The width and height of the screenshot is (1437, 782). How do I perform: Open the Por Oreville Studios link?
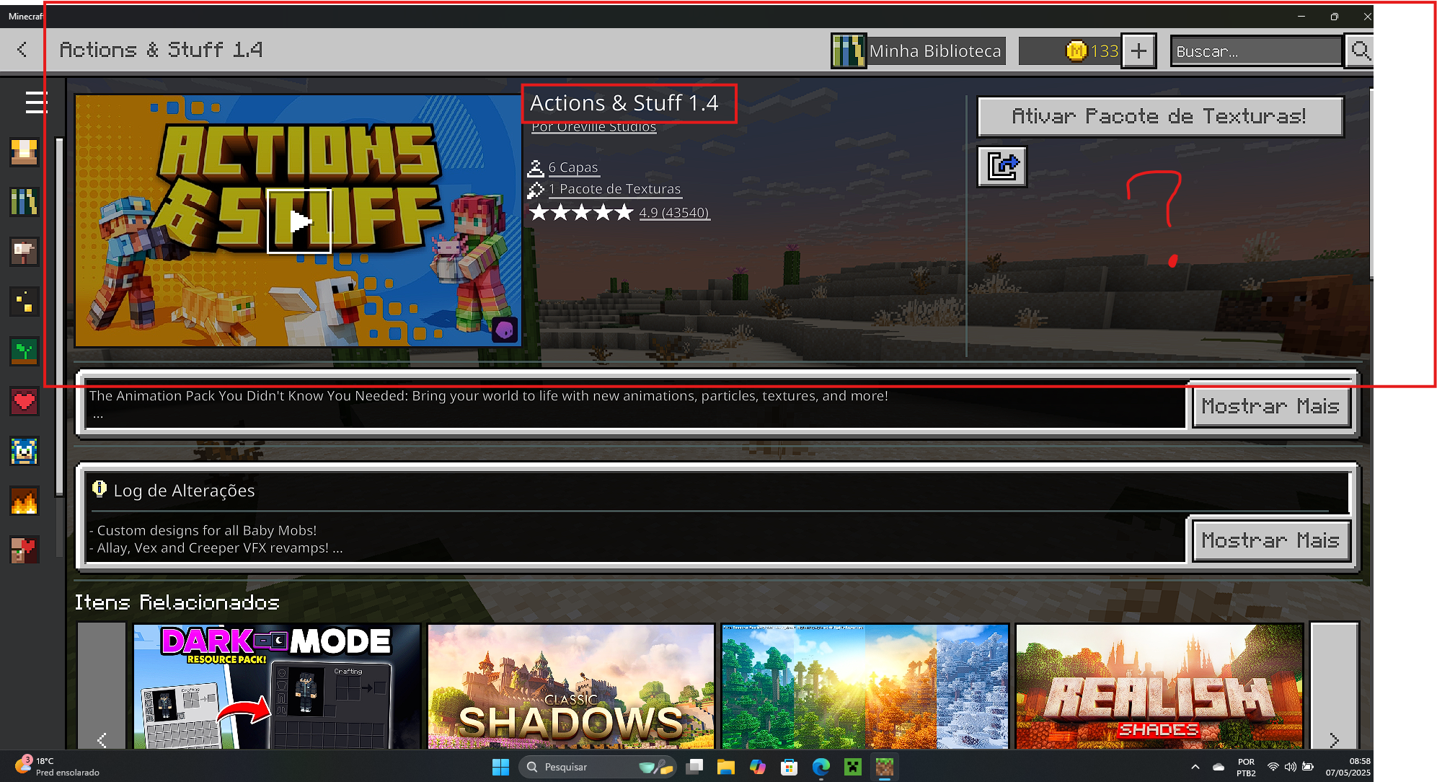[593, 128]
